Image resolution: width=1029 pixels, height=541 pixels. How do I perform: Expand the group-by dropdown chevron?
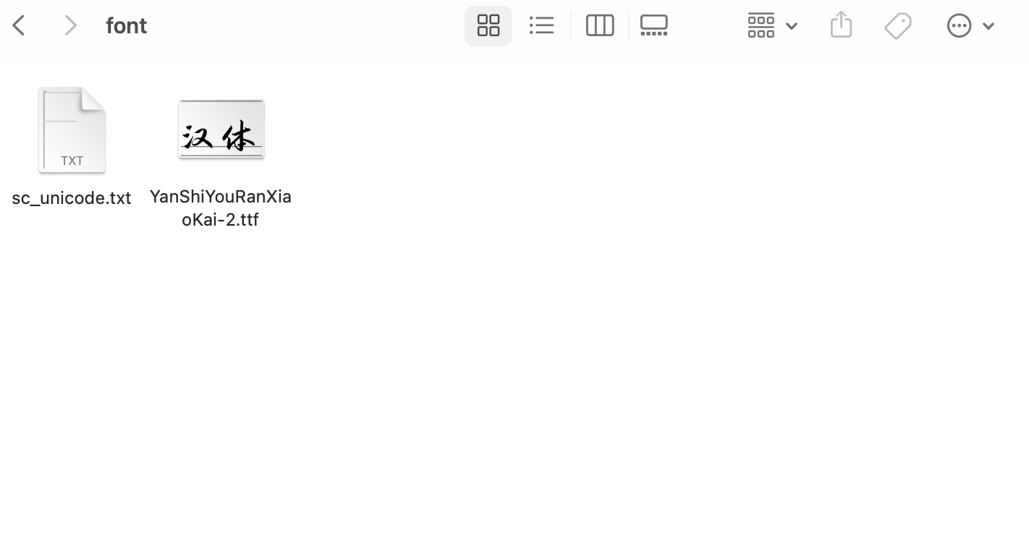click(x=792, y=26)
